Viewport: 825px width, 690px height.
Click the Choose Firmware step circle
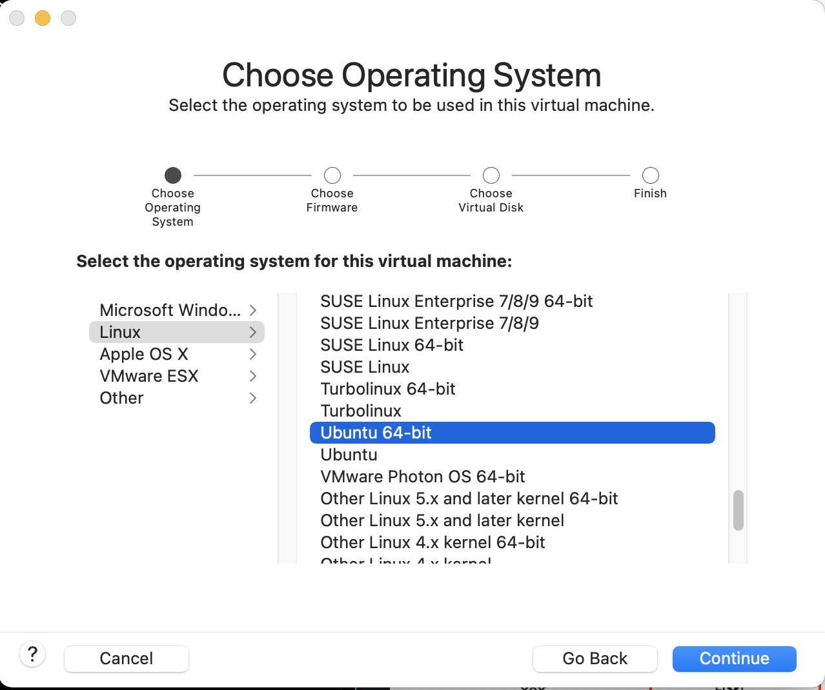(x=332, y=175)
